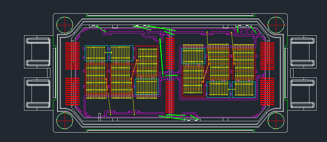
Task: Select the center upper red bond wire column
Action: [x=170, y=53]
